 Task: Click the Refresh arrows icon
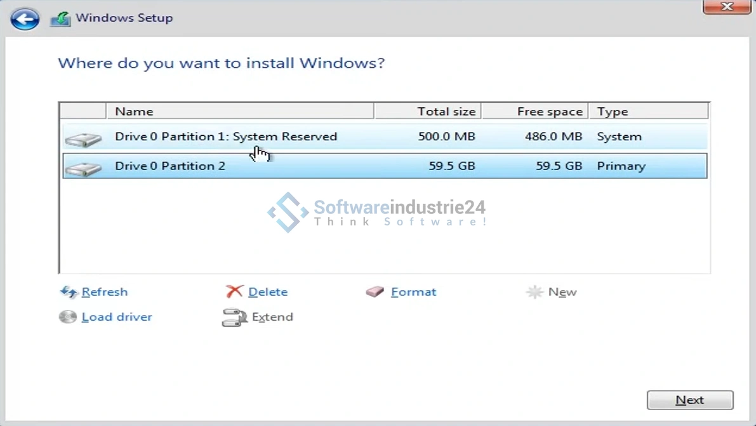(x=69, y=292)
